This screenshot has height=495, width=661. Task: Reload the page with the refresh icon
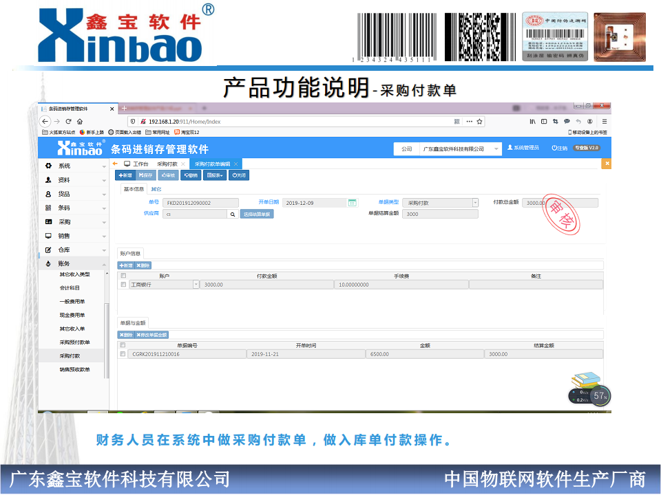68,121
